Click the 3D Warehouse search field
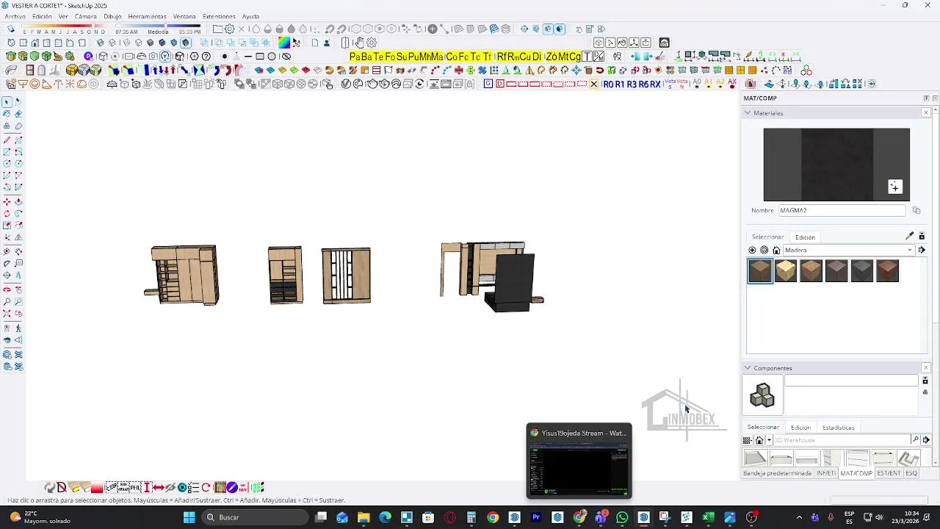This screenshot has height=529, width=940. click(x=842, y=440)
